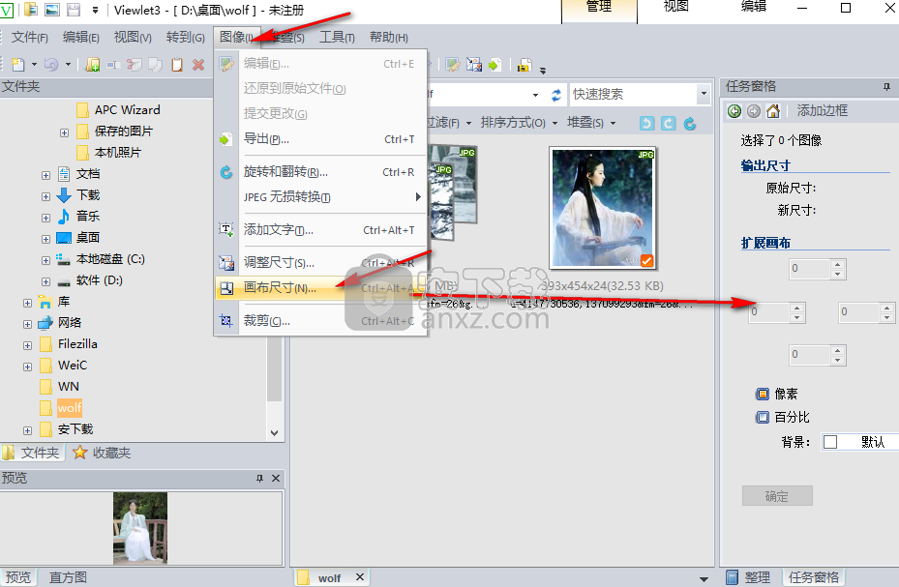Screen dimensions: 899x587
Task: Open the 快速搜索 dropdown arrow
Action: (x=704, y=94)
